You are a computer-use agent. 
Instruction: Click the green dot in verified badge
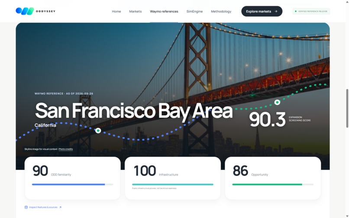(296, 11)
